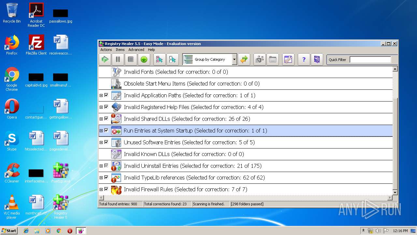Viewport: 417px width, 235px height.
Task: Click the Invalid Uninstall Entries category icon
Action: [x=116, y=166]
